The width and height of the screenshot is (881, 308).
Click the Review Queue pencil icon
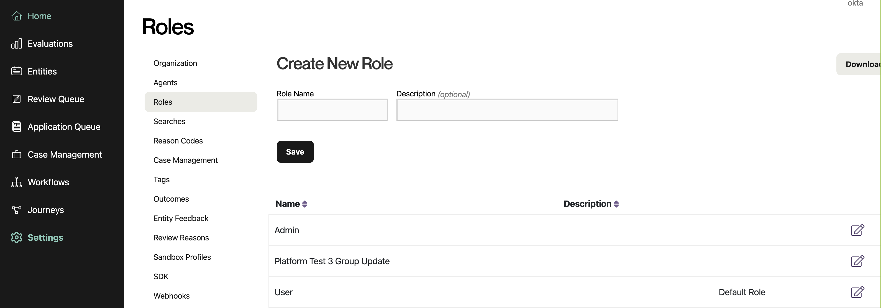coord(16,99)
